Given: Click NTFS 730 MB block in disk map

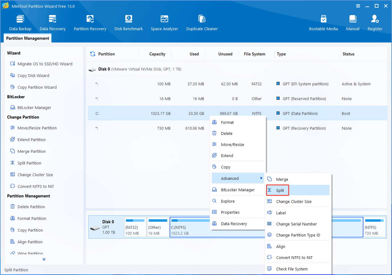Looking at the screenshot, I should 374,227.
